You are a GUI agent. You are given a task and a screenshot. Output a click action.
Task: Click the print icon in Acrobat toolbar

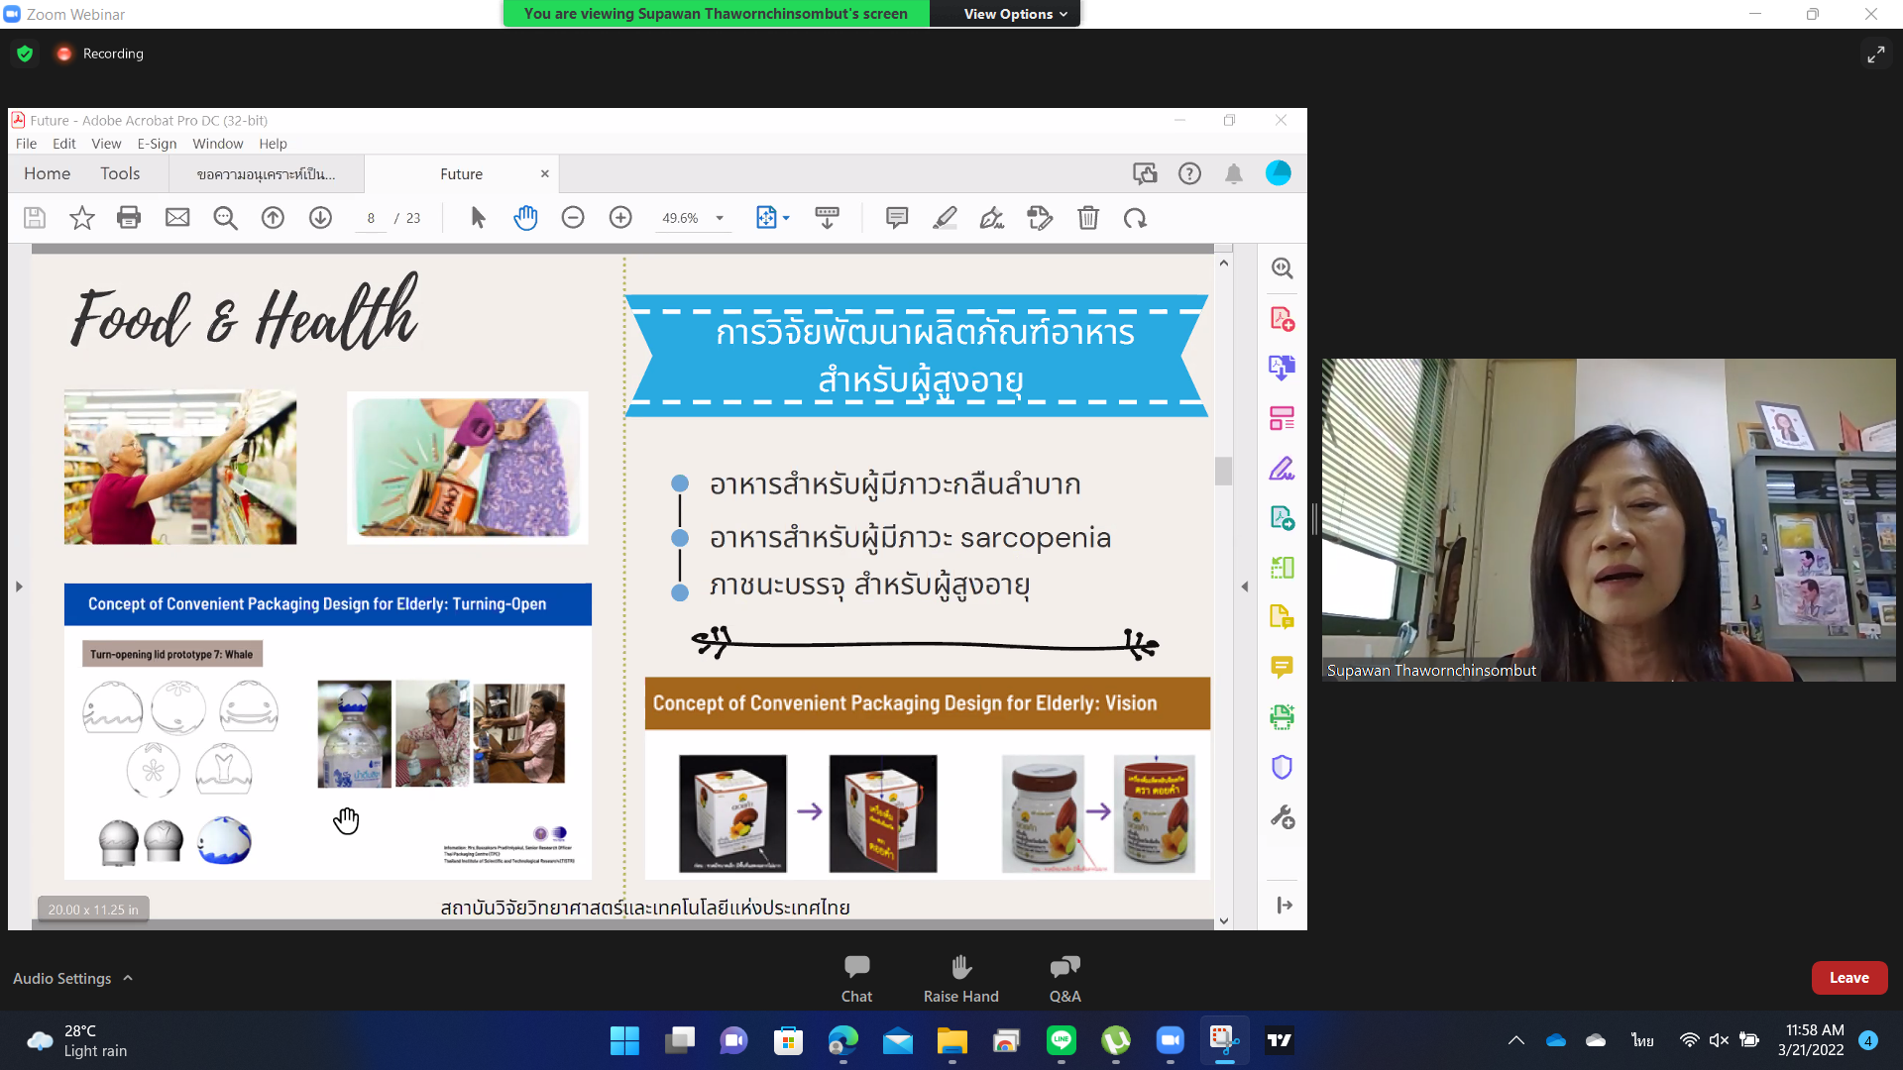coord(129,218)
